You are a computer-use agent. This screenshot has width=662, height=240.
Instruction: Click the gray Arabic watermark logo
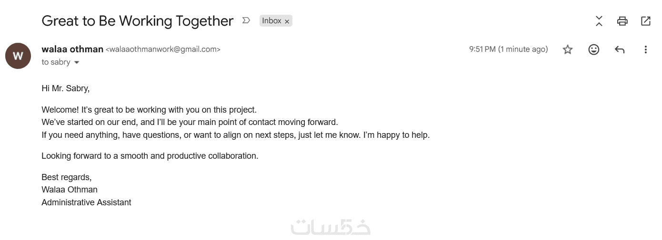pos(331,226)
